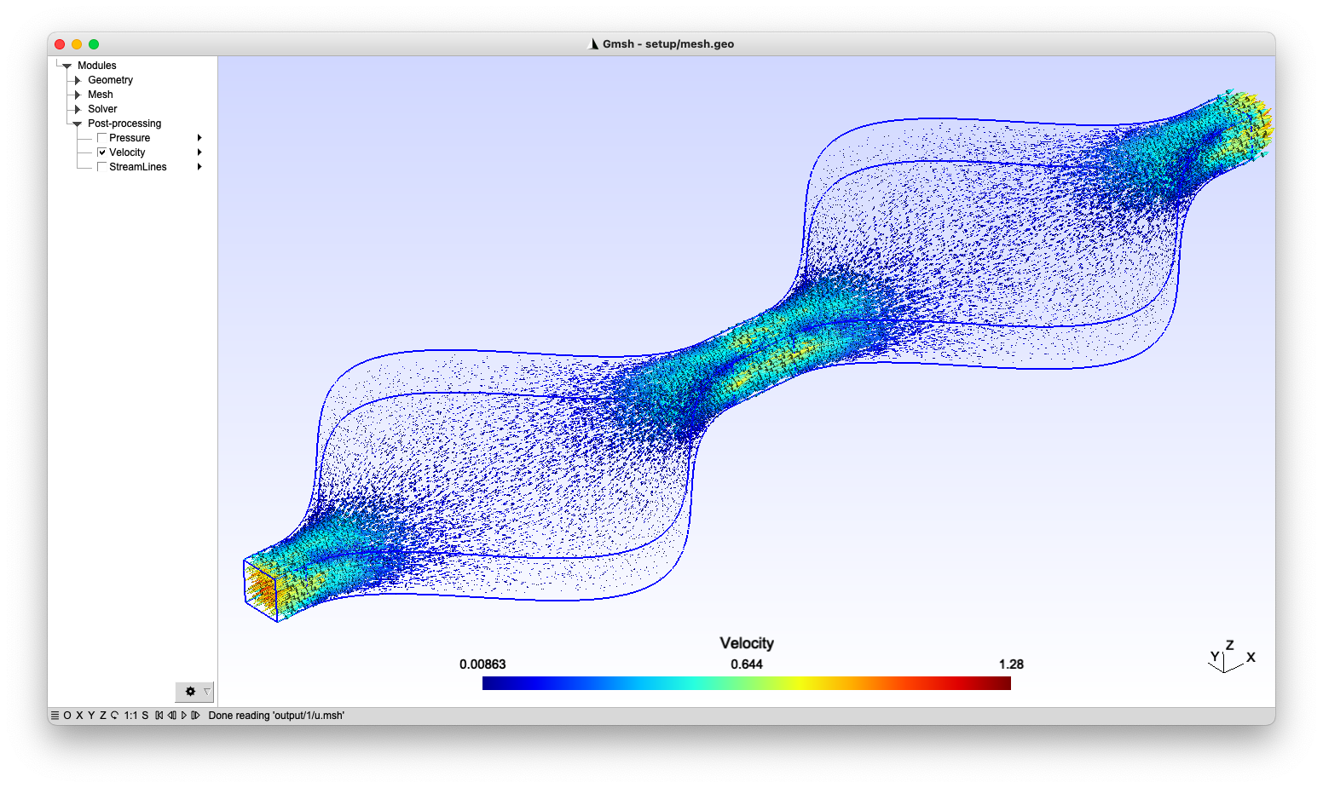Rewind animation to the first step
The image size is (1323, 788).
point(159,716)
